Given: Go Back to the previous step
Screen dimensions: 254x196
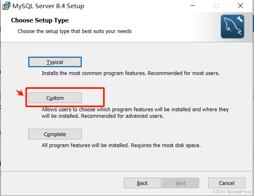Looking at the screenshot, I should 142,183.
